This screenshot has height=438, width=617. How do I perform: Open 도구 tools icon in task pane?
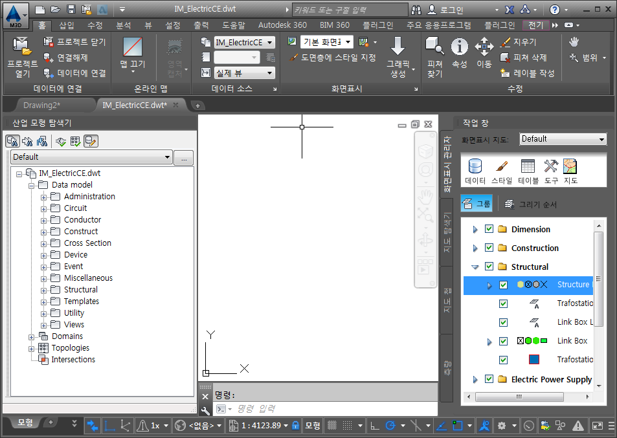point(551,166)
